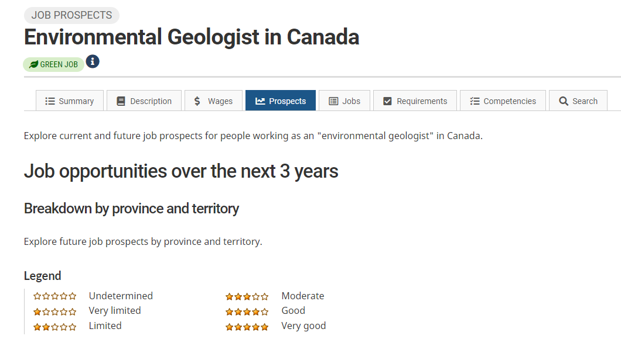Click the checkmark icon on Requirements tab
621x346 pixels.
pyautogui.click(x=387, y=101)
